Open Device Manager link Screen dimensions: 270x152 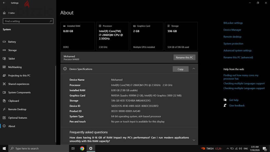pyautogui.click(x=232, y=30)
